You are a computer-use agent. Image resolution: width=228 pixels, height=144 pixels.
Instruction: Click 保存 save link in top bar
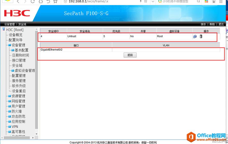point(203,24)
